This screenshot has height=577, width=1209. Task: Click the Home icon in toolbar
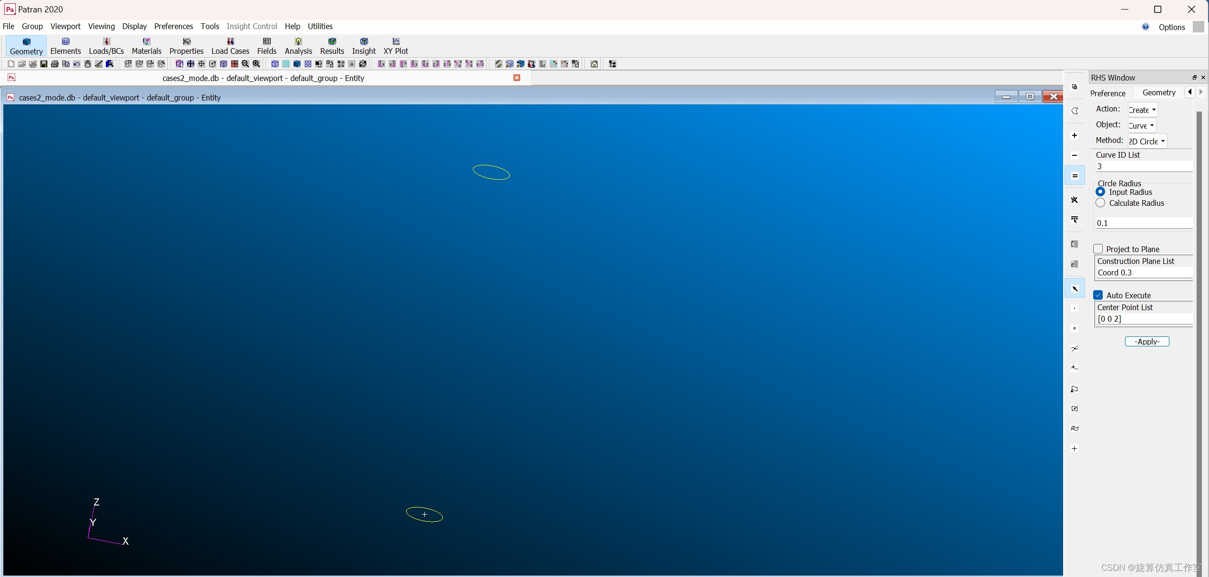click(x=594, y=64)
